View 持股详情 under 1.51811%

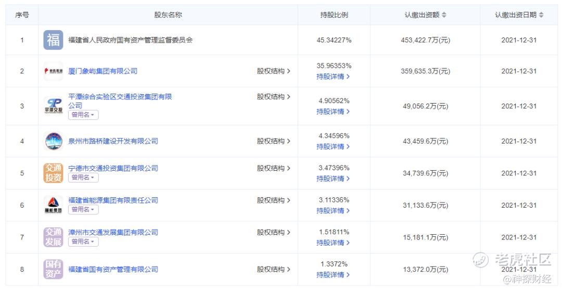(x=333, y=243)
